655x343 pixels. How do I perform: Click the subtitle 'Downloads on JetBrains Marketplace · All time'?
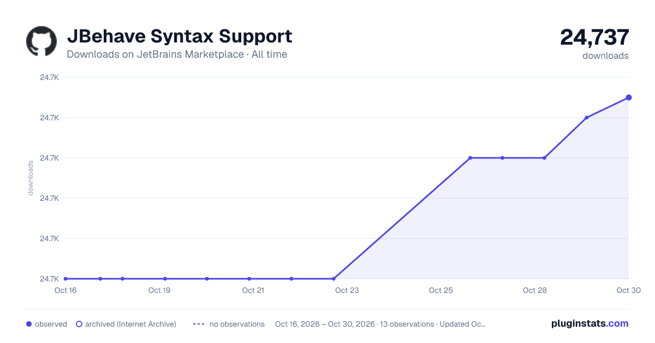pos(177,54)
